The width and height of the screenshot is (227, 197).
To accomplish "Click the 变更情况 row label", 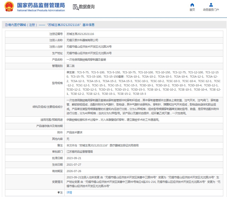I will coord(57,182).
